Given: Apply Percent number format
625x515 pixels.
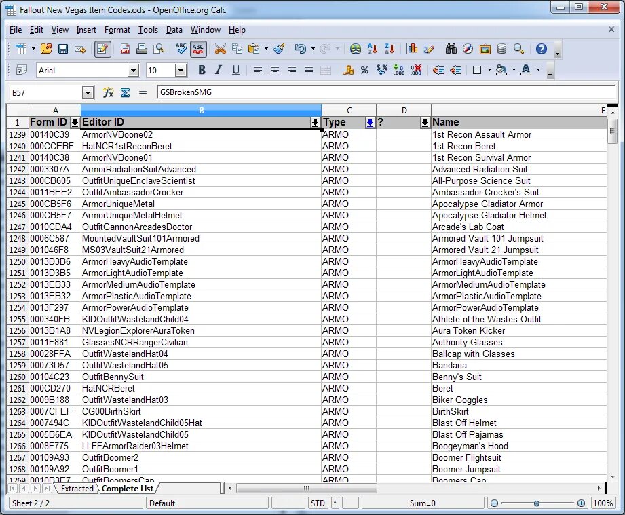Looking at the screenshot, I should tap(364, 71).
